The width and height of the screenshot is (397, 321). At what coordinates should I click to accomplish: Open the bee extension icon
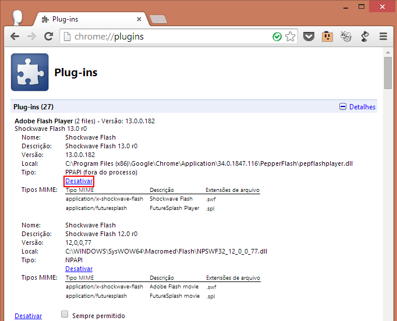click(x=346, y=37)
